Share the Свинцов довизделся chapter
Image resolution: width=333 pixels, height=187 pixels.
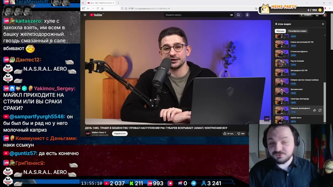coord(315,110)
